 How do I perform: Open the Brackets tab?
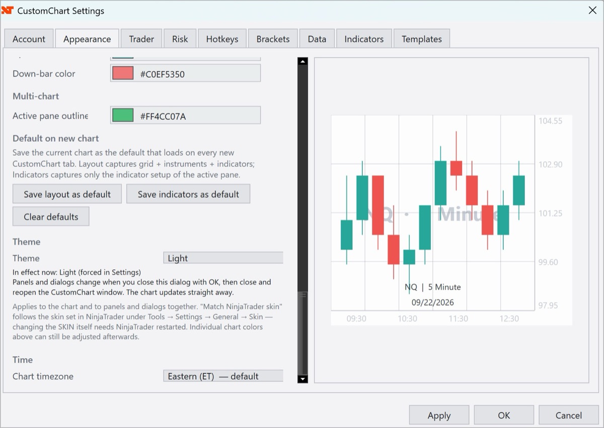click(x=273, y=39)
